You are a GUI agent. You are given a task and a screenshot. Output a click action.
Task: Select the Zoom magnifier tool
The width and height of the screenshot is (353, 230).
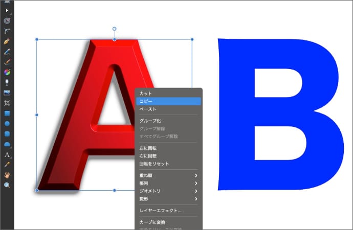click(7, 185)
